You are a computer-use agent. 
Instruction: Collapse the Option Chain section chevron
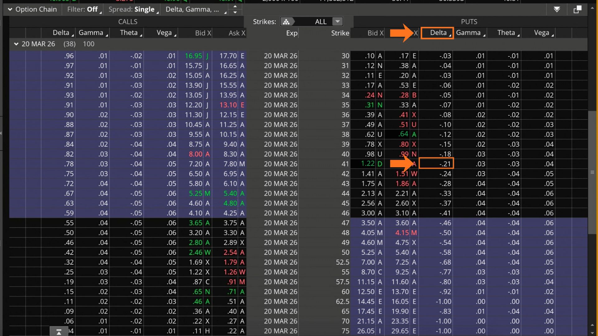point(10,9)
